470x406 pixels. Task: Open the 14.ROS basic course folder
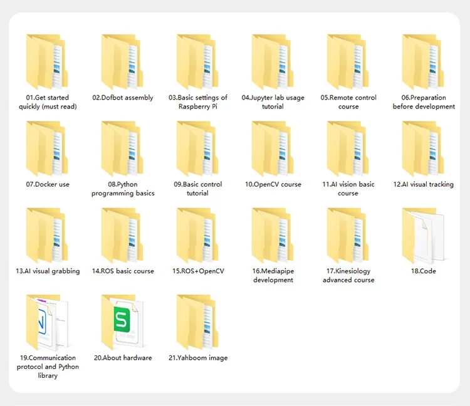122,236
